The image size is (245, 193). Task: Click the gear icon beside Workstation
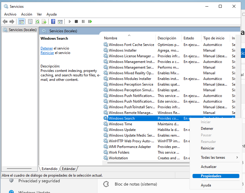pyautogui.click(x=106, y=158)
